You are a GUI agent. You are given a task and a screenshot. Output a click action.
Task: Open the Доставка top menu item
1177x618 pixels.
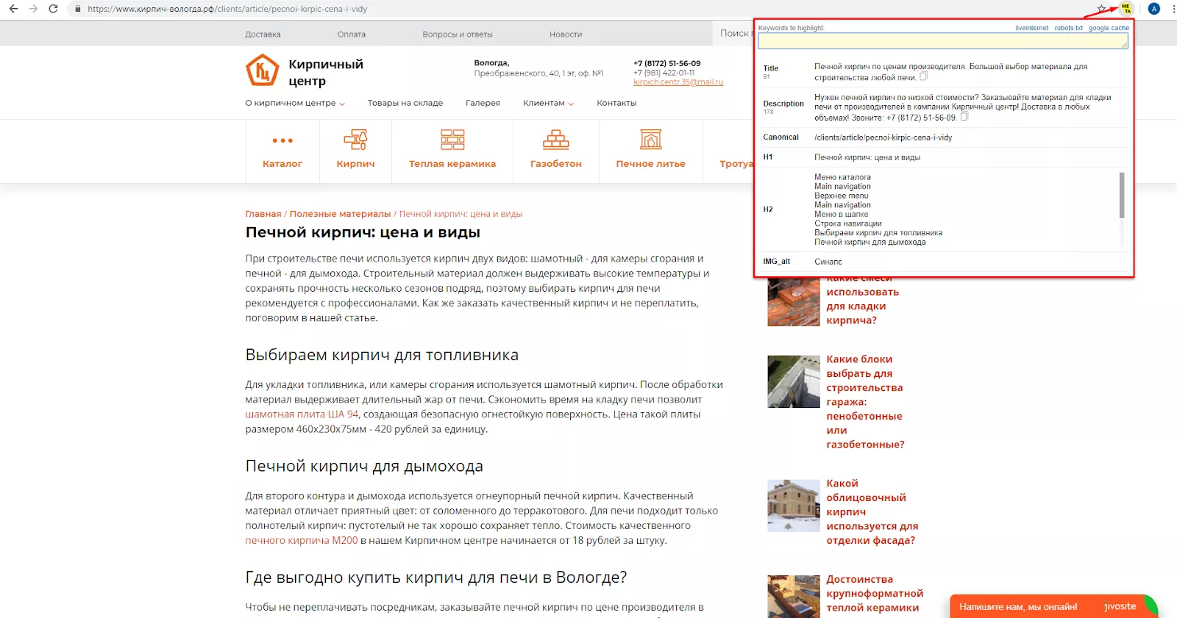[x=263, y=35]
